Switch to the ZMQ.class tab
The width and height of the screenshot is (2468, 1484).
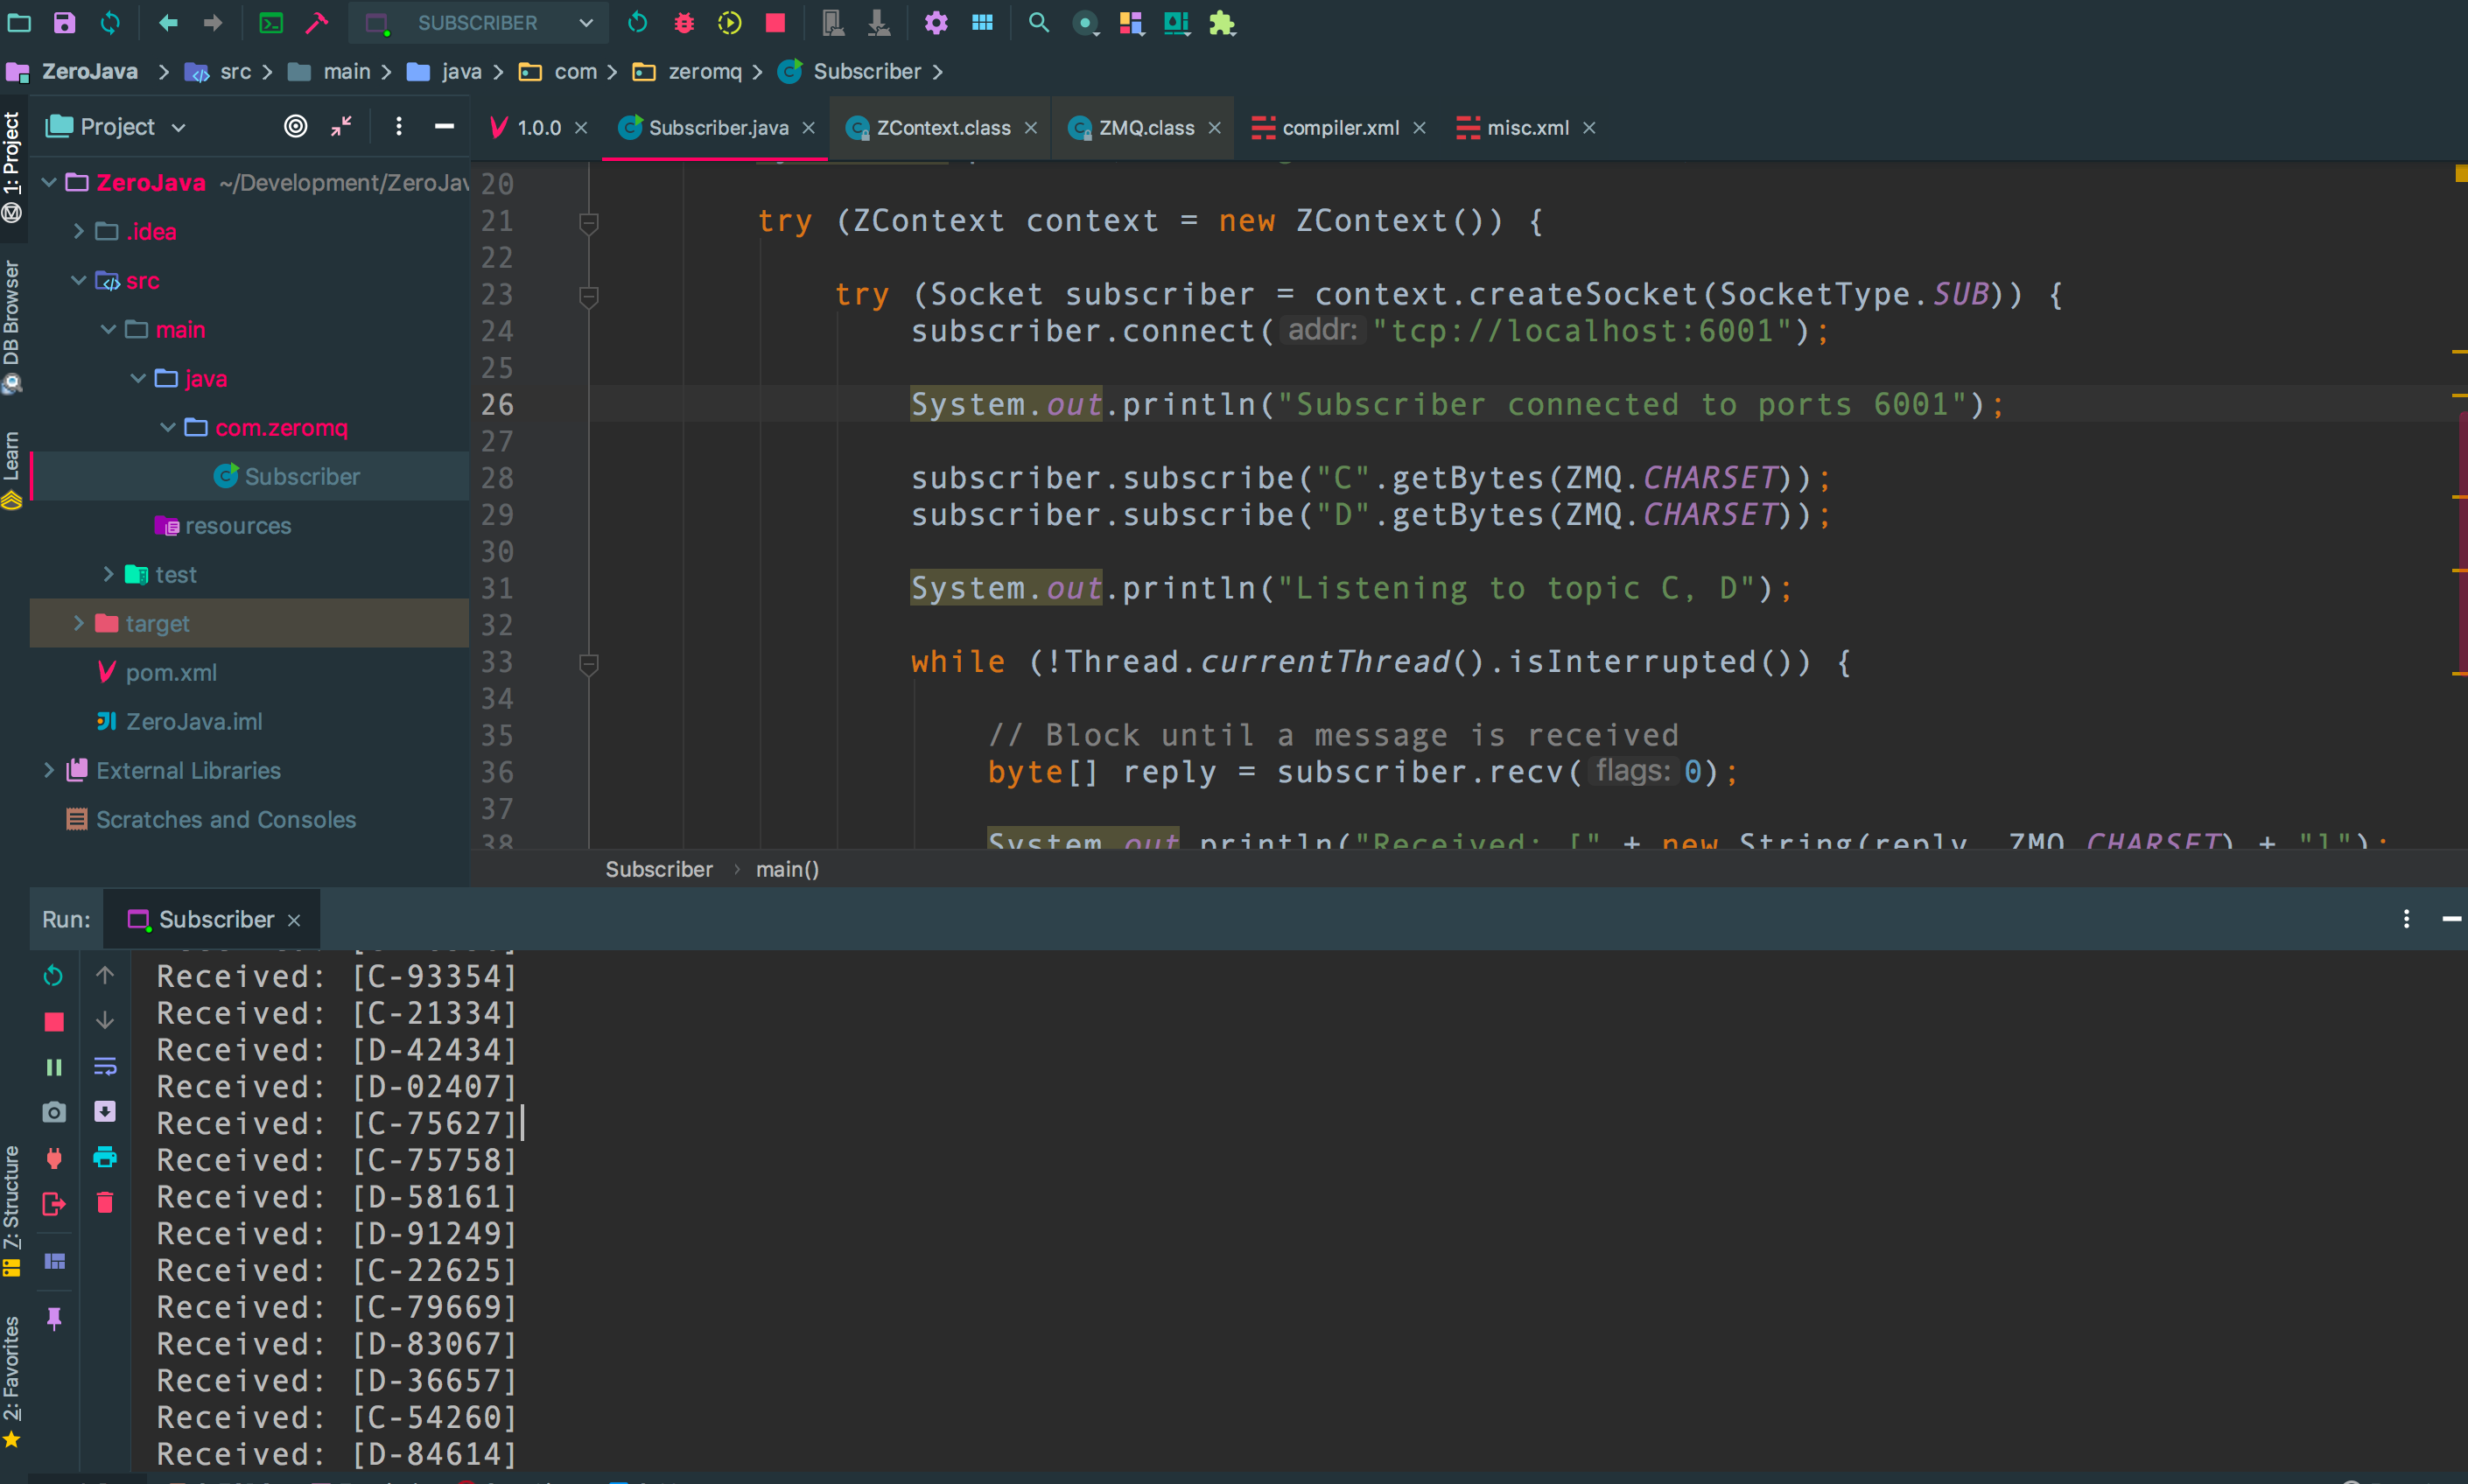pos(1144,127)
